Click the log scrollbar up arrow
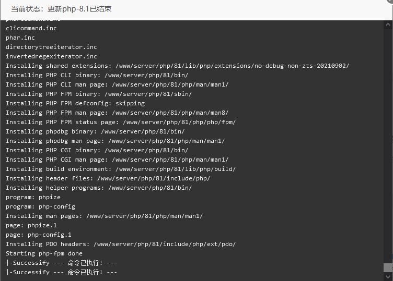Image resolution: width=393 pixels, height=281 pixels. coord(388,25)
